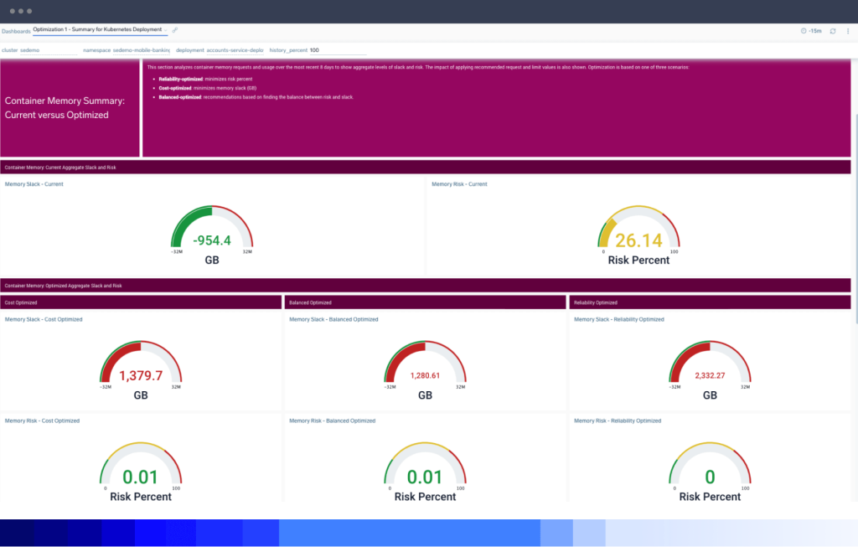This screenshot has width=858, height=547.
Task: Edit the dashboard title using the pencil icon
Action: click(174, 29)
